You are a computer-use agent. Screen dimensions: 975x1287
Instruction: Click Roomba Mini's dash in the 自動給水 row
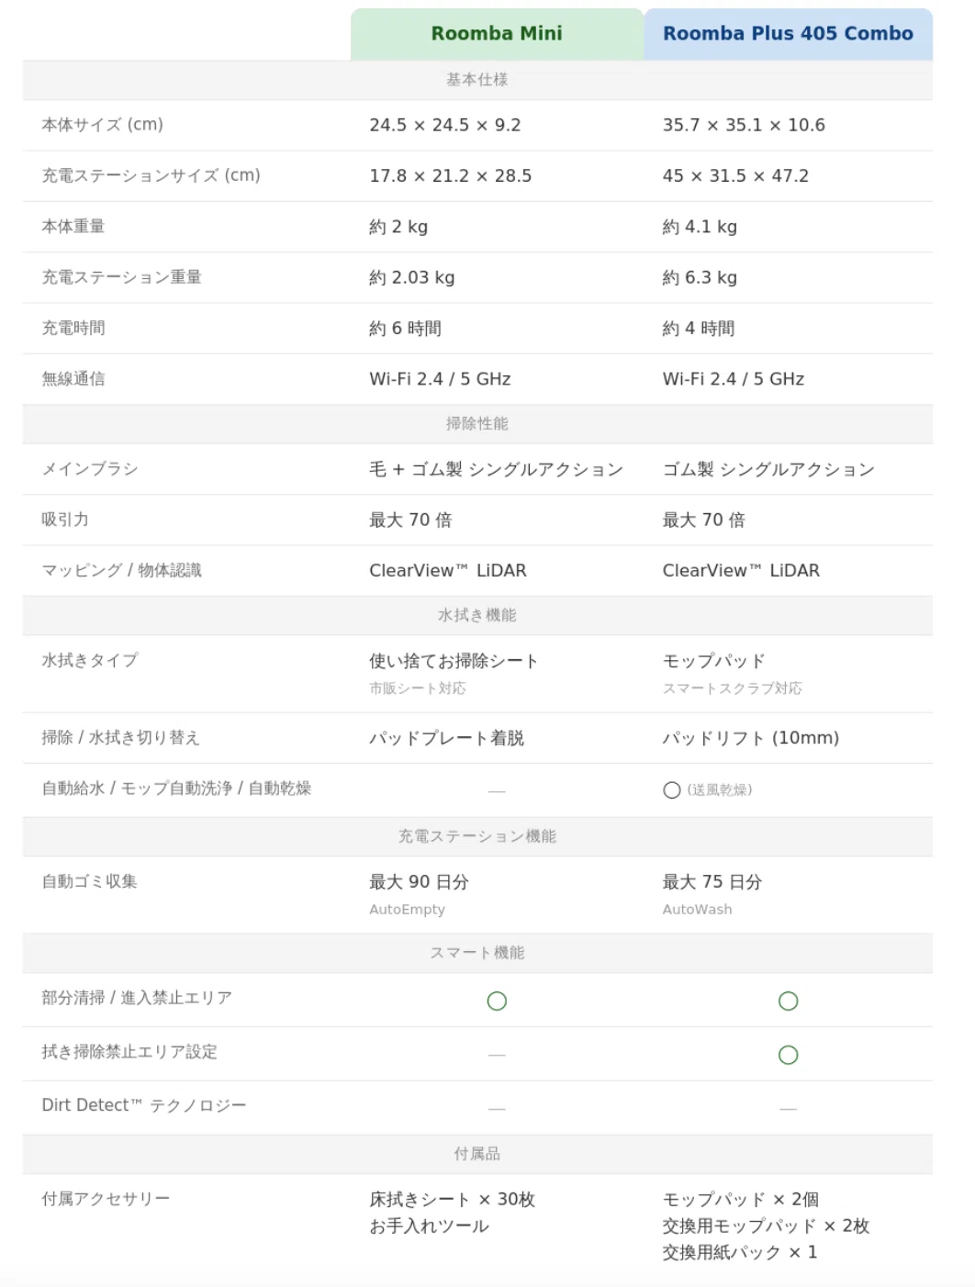click(x=497, y=790)
